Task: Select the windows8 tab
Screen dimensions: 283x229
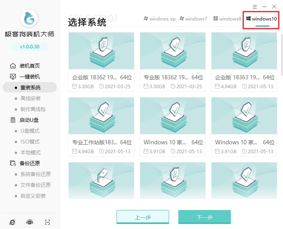Action: (x=227, y=19)
